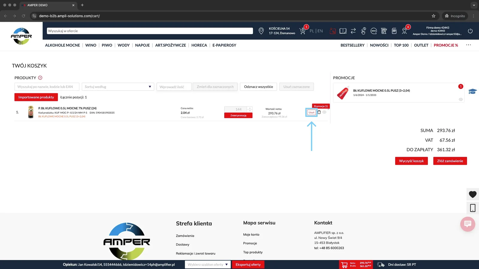Expand Wybierz szablon oferty dropdown
Screen dimensions: 479x269
(x=208, y=265)
